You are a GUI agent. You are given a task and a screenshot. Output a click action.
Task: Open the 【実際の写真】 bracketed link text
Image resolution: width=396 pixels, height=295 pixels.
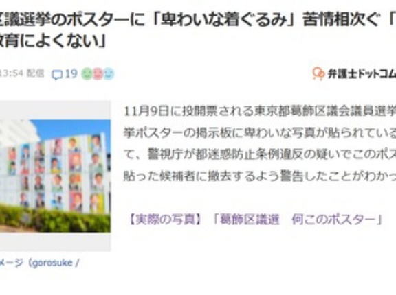click(166, 220)
